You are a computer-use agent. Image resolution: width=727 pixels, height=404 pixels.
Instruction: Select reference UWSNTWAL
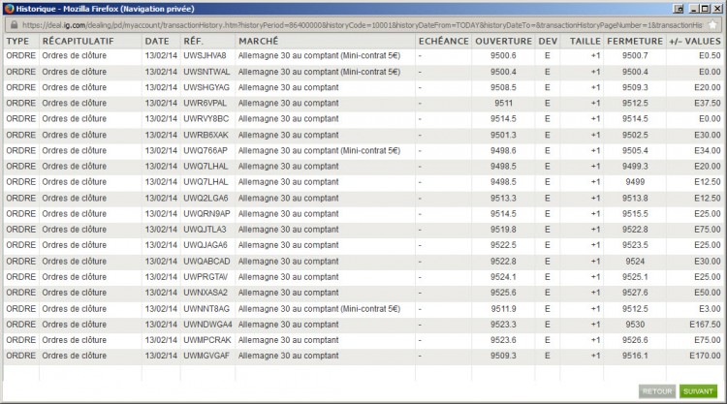(x=206, y=72)
